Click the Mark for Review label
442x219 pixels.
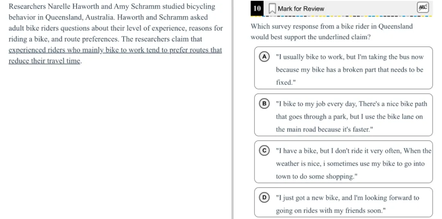pos(301,9)
